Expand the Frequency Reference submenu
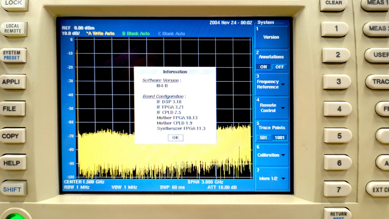 pyautogui.click(x=271, y=84)
